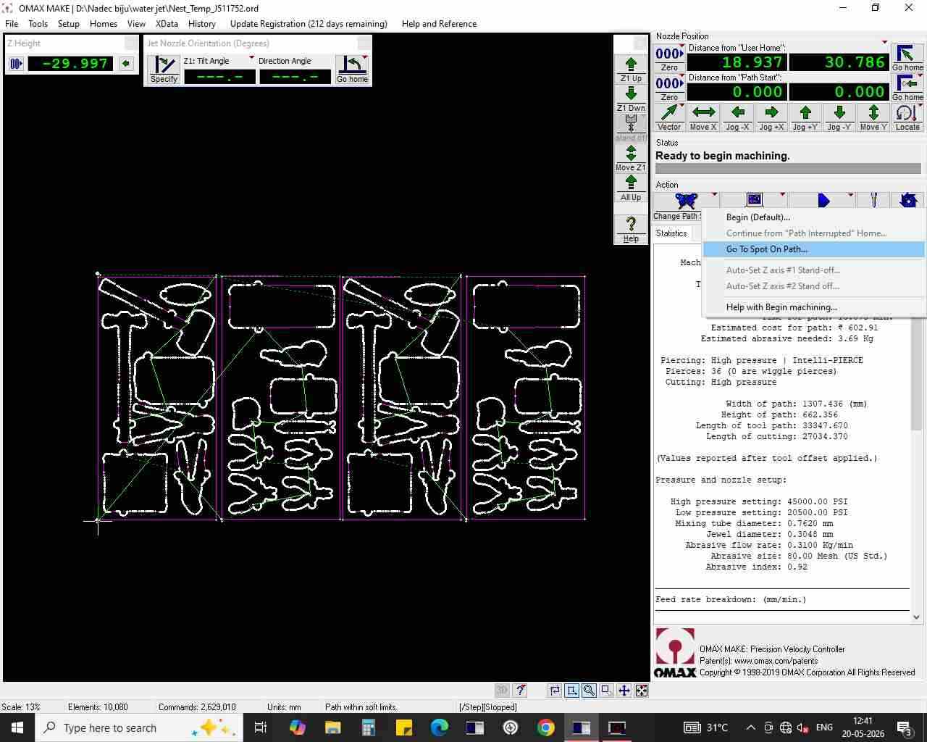This screenshot has width=927, height=742.
Task: Open the View menu
Action: (136, 23)
